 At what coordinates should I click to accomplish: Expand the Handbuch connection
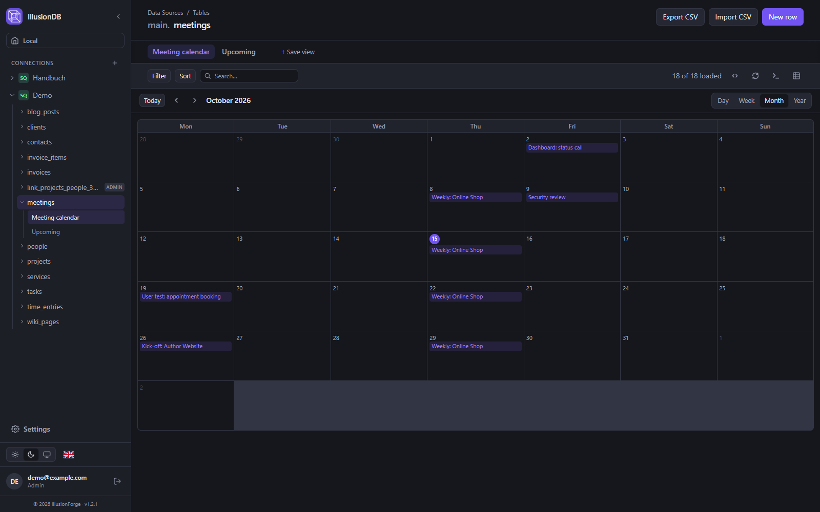tap(12, 78)
